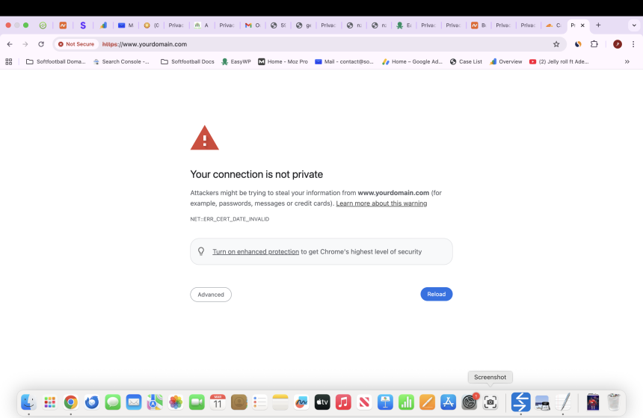
Task: Click 'Turn on enhanced protection' link
Action: (255, 252)
